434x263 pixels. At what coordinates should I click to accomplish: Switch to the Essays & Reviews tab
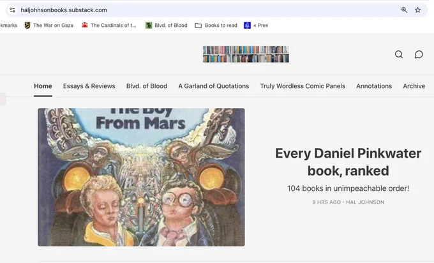[89, 86]
